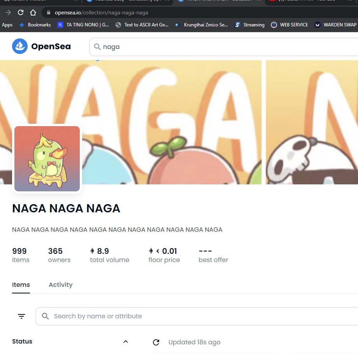Open Text to ASCII Art Generator bookmark

tap(142, 25)
